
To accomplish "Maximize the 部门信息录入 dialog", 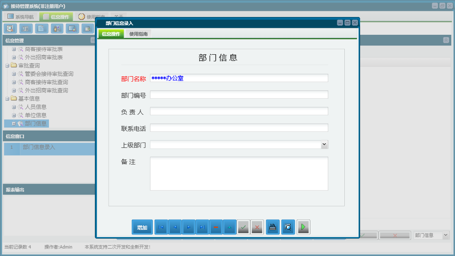I will pyautogui.click(x=347, y=23).
